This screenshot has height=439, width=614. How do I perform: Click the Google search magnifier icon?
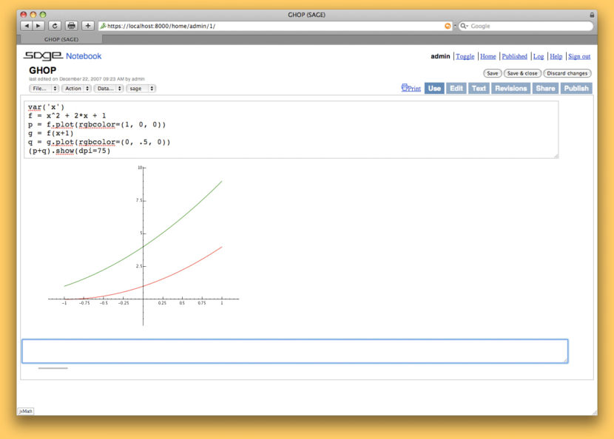point(464,26)
